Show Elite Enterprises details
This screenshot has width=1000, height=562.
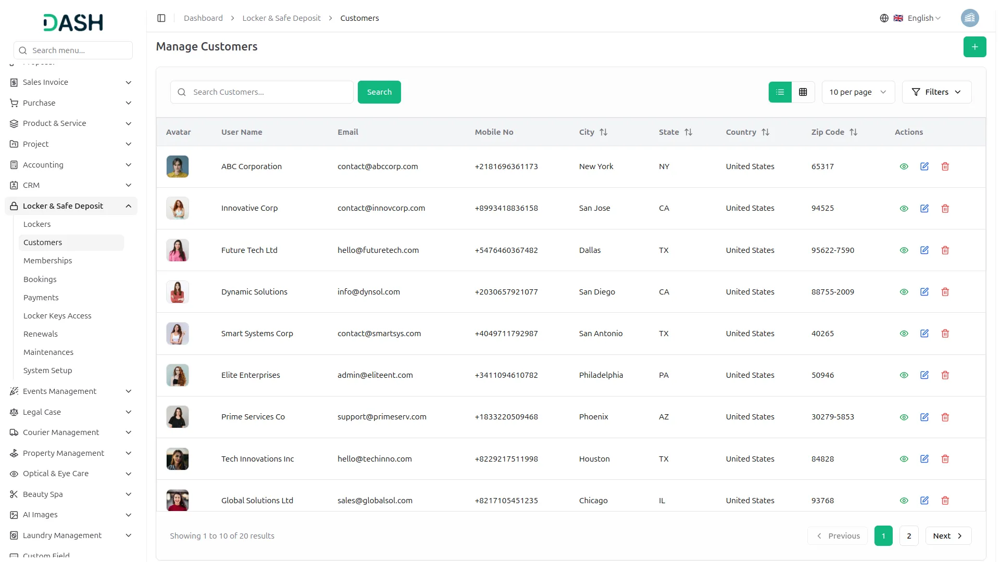point(904,375)
